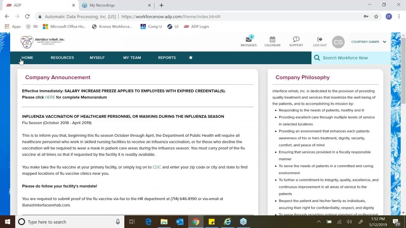Click the magnifier search icon
Image resolution: width=406 pixels, height=228 pixels.
[317, 58]
